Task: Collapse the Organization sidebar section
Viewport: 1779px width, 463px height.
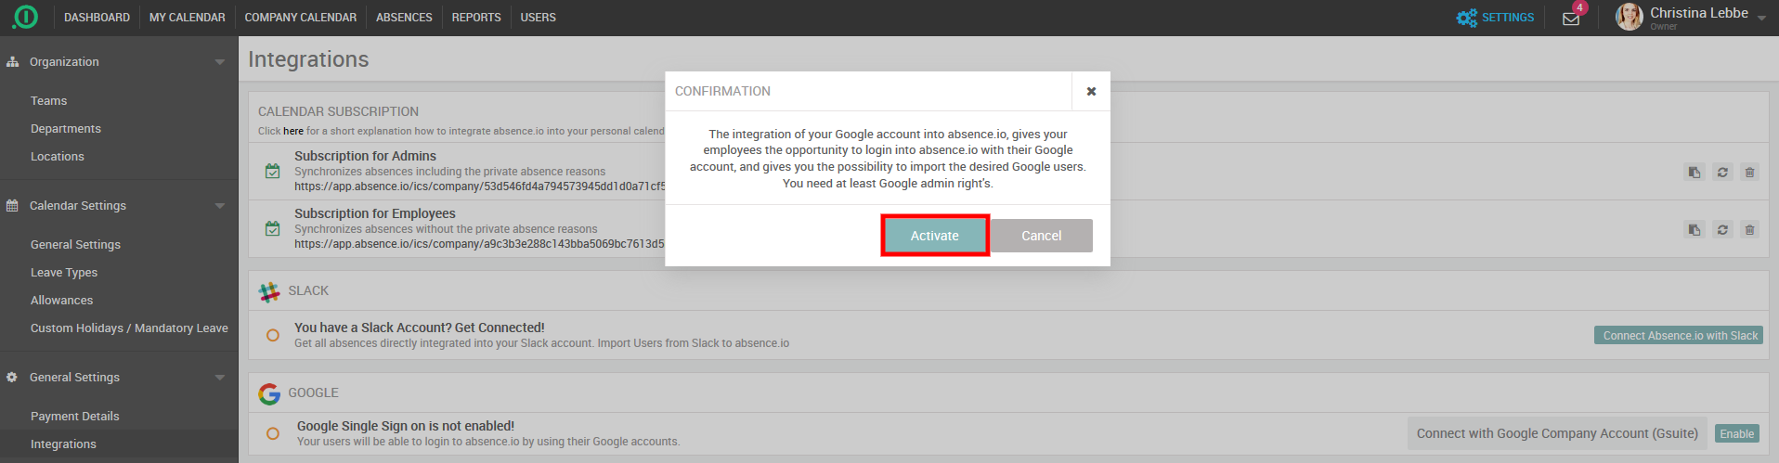Action: point(220,62)
